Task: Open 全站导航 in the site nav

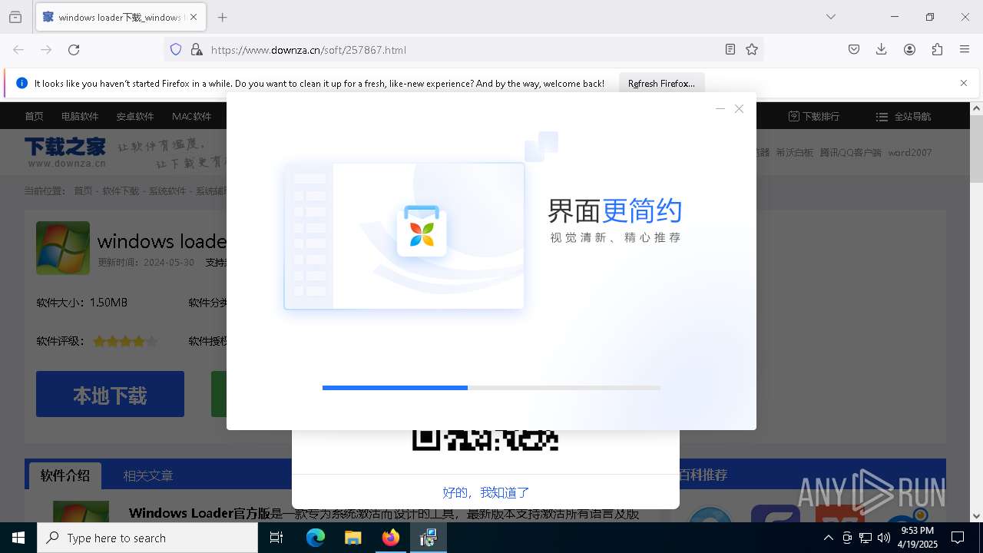Action: tap(904, 117)
